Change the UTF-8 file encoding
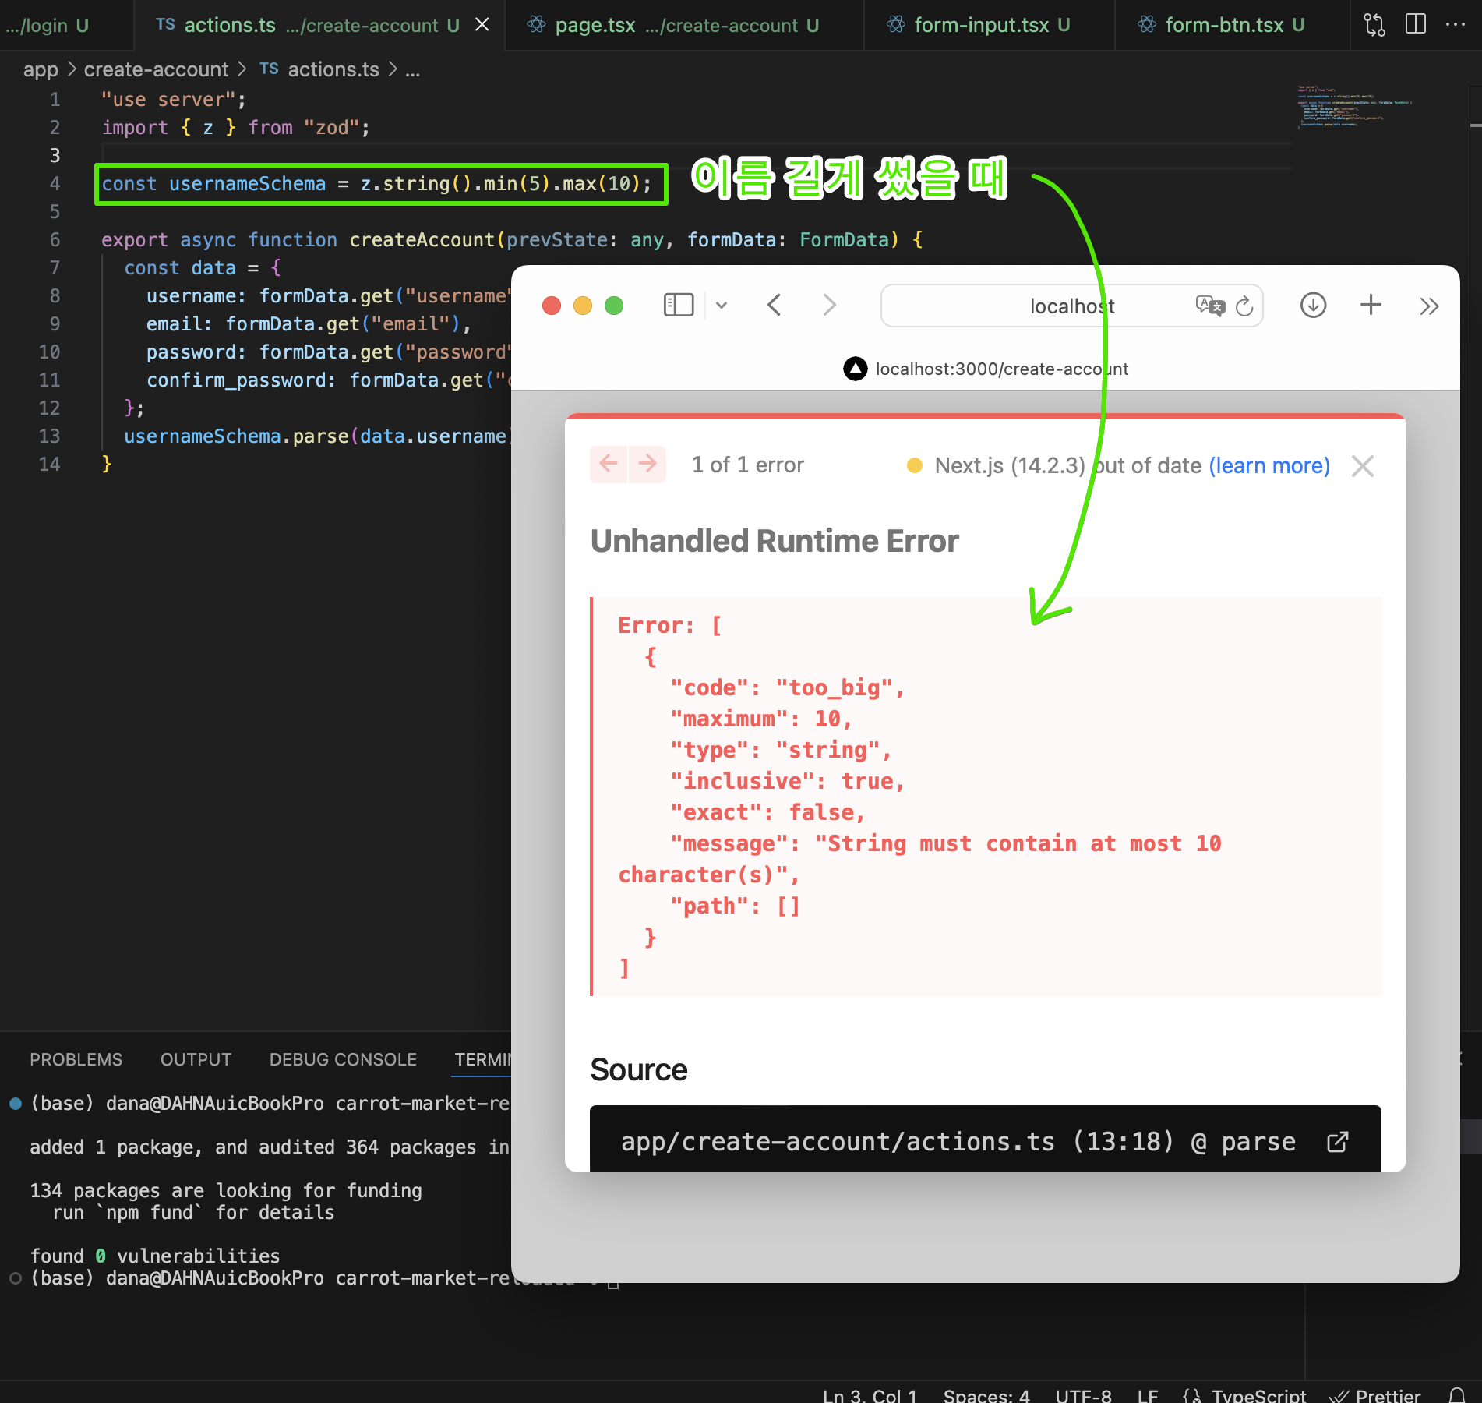Screen dimensions: 1482x1403 pyautogui.click(x=1083, y=1395)
